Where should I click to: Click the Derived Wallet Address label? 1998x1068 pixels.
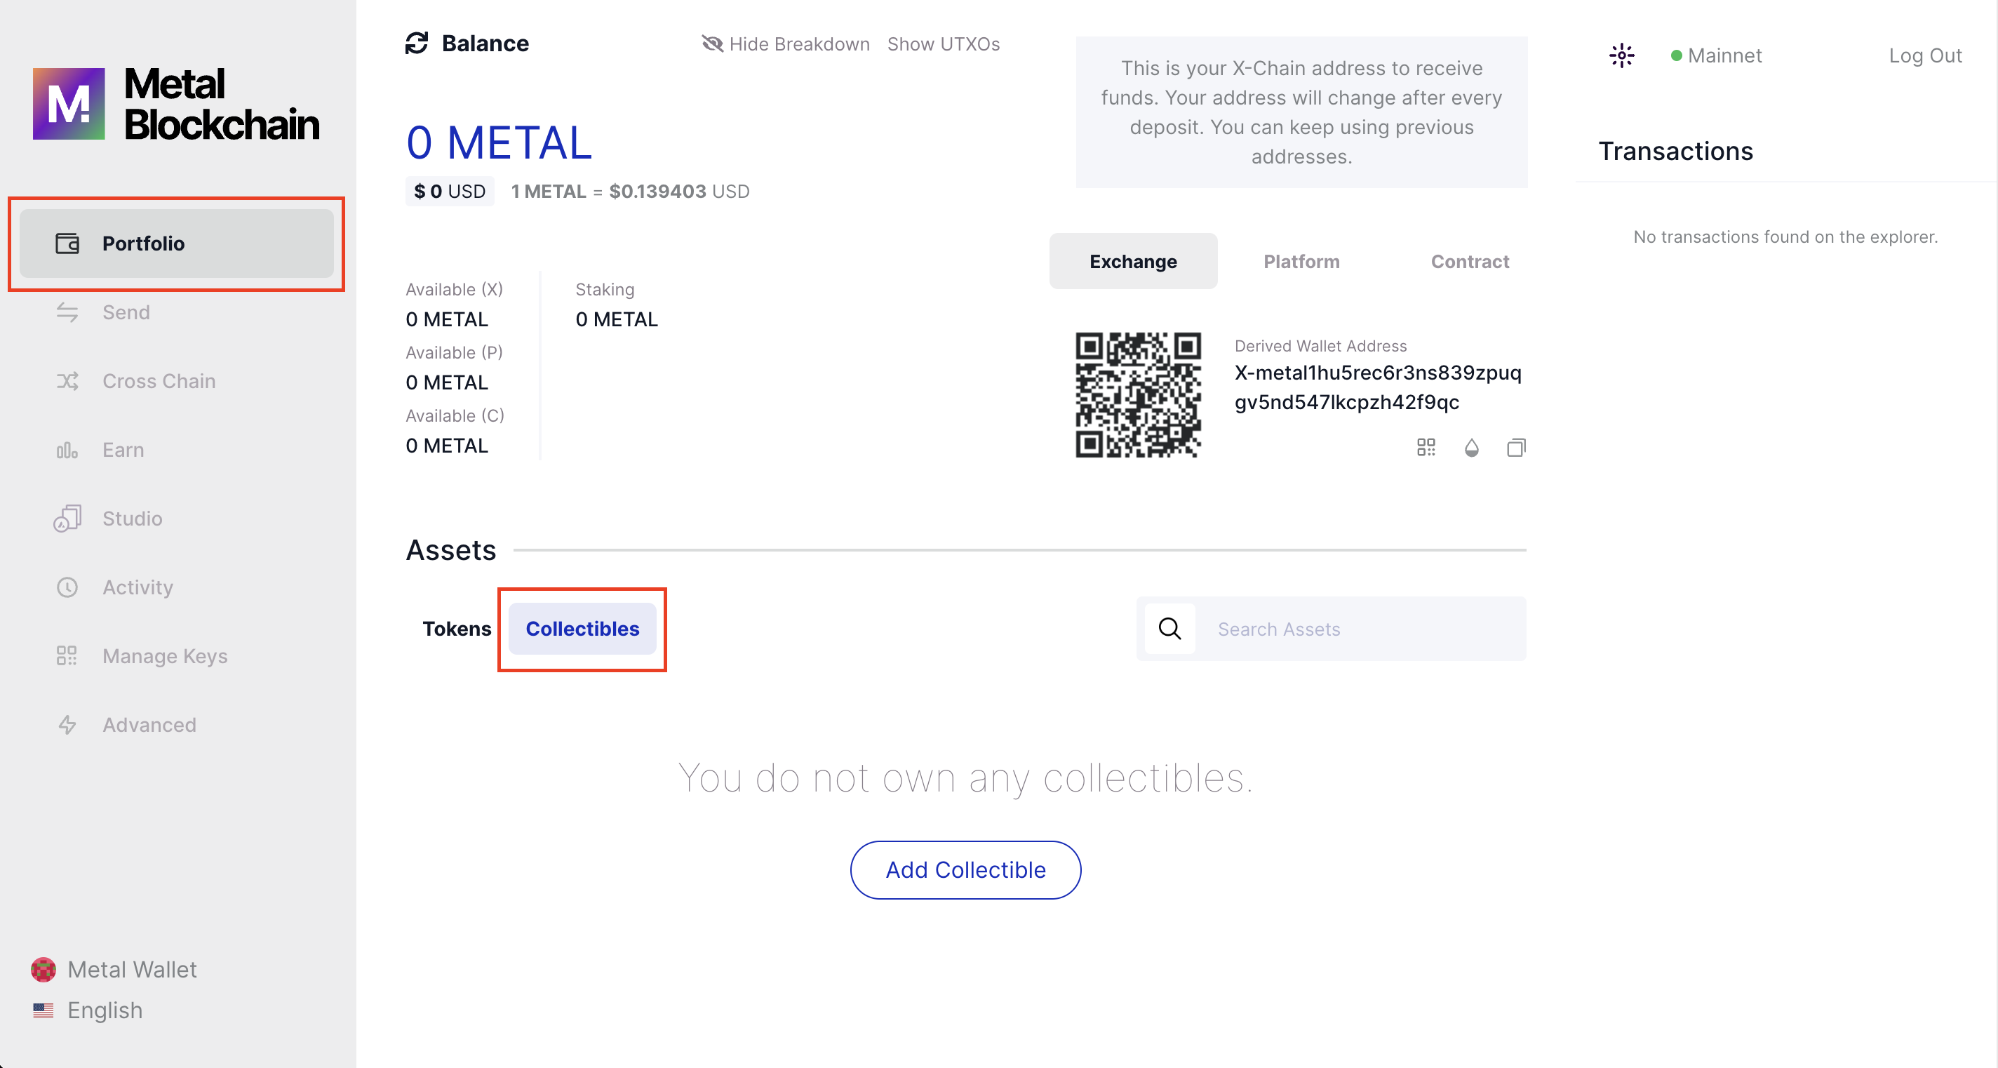click(x=1320, y=346)
